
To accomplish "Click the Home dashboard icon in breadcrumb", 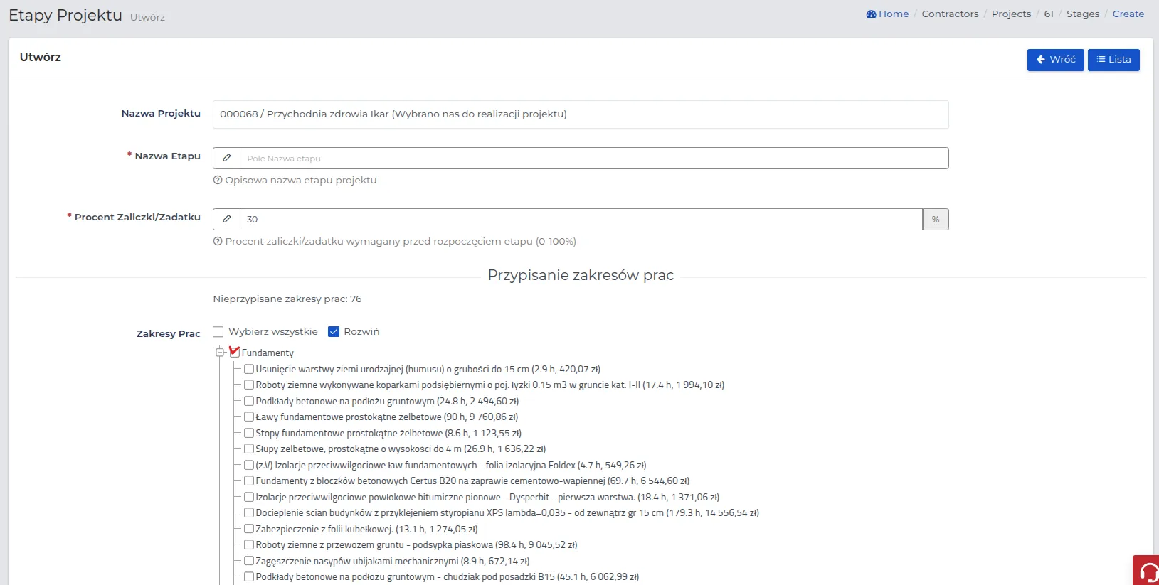I will coord(871,14).
